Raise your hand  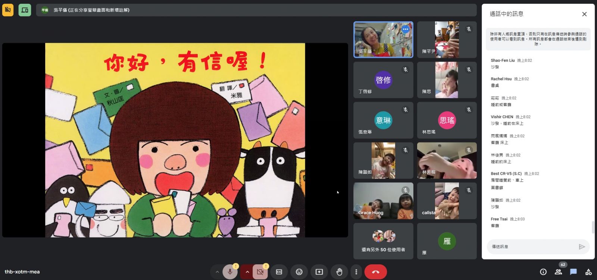[339, 272]
